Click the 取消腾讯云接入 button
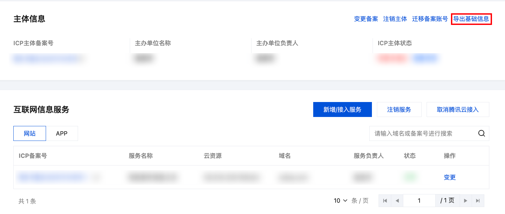Viewport: 505px width, 214px height. point(458,110)
